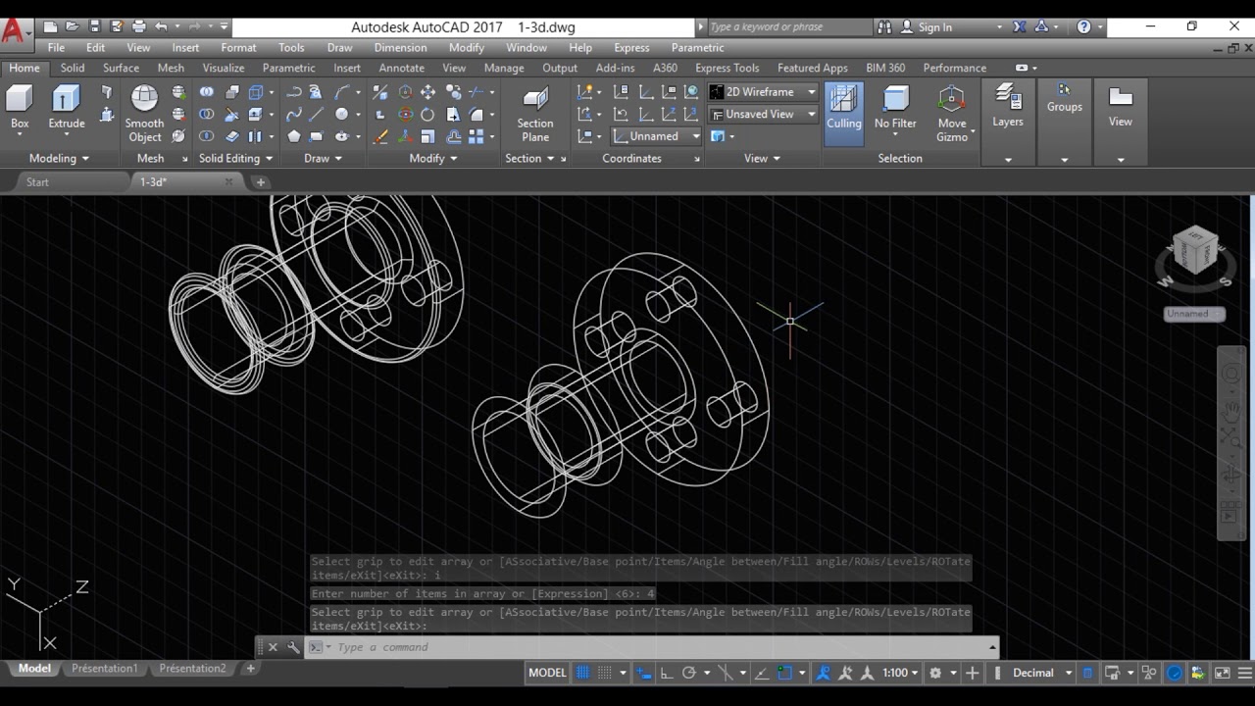Select the Box solid tool

click(20, 106)
